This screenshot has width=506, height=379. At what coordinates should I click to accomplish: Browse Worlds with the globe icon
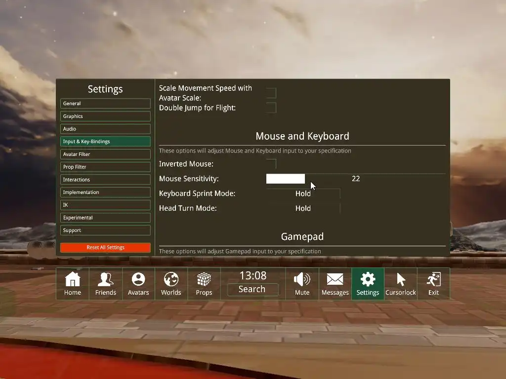point(171,284)
